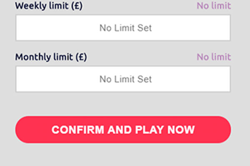The height and width of the screenshot is (166, 250).
Task: Click the 'Monthly limit (£)' label
Action: [51, 57]
